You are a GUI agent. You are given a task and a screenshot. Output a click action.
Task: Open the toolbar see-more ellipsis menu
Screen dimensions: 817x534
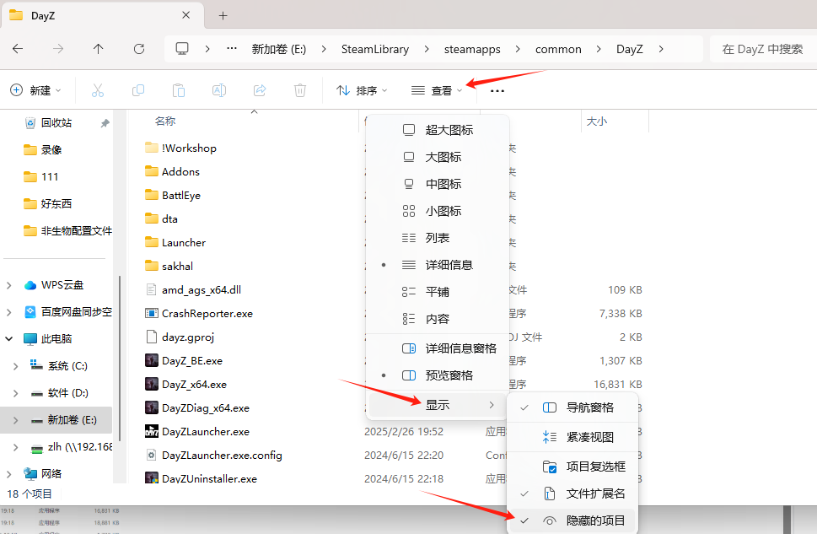click(x=497, y=91)
